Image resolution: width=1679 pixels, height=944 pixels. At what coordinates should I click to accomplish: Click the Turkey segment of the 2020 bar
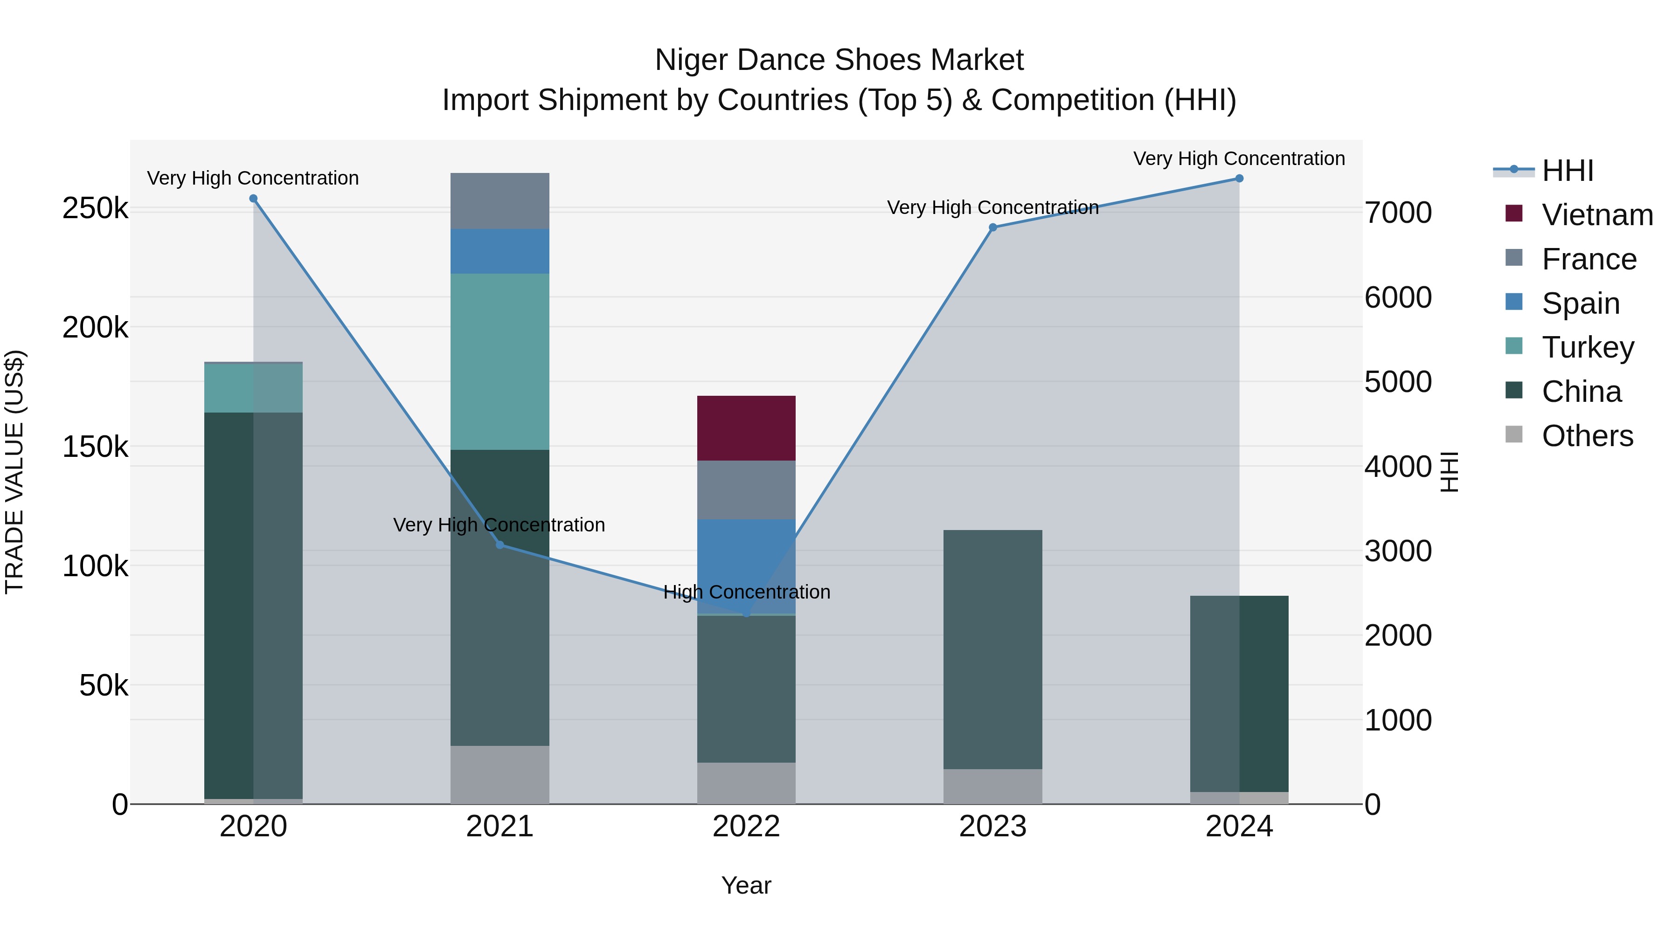[254, 388]
